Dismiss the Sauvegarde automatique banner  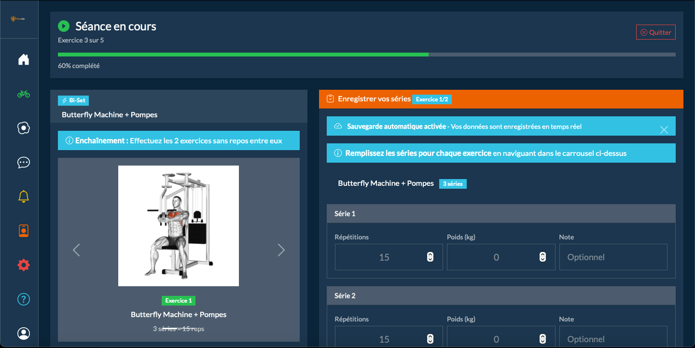click(x=664, y=129)
